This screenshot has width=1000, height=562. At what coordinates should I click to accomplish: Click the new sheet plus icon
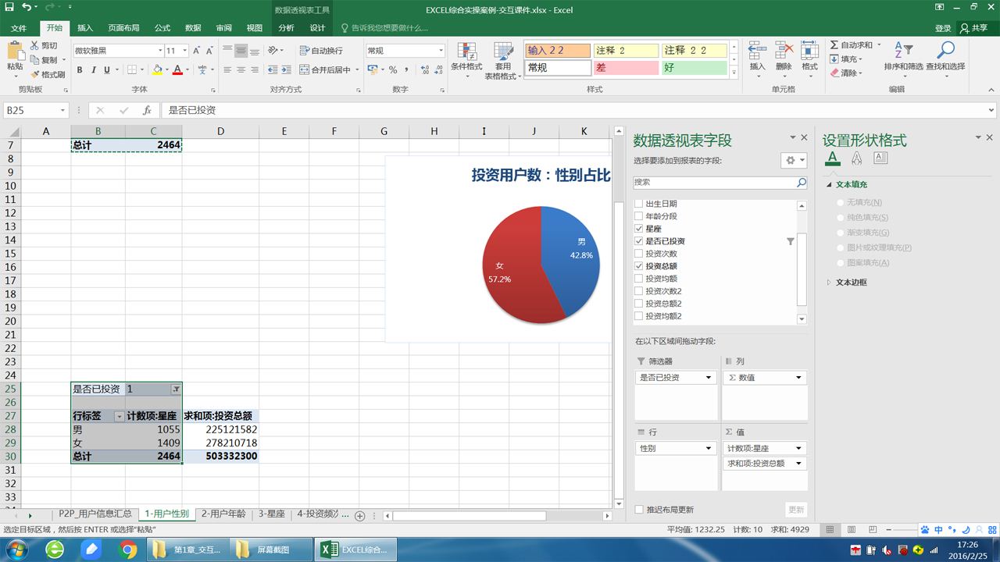pos(360,516)
